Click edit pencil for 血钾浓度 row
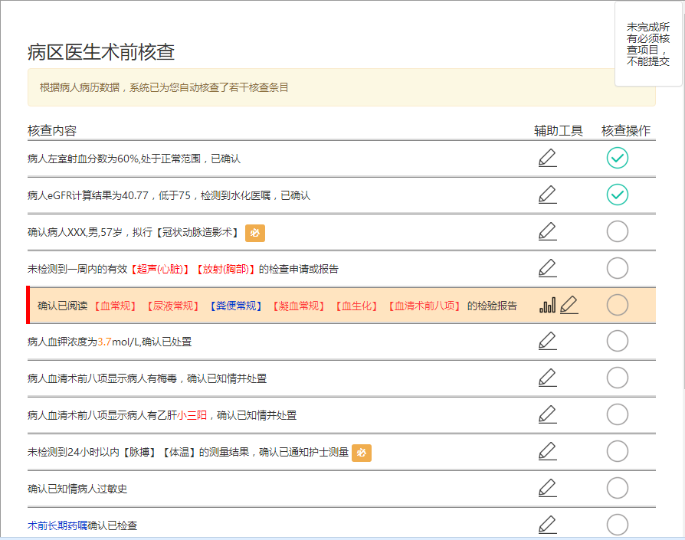This screenshot has height=540, width=685. tap(547, 341)
